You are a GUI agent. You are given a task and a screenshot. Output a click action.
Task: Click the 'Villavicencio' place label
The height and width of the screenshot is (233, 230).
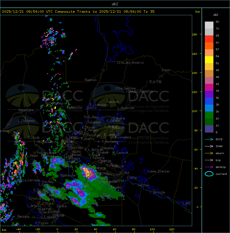pos(56,103)
